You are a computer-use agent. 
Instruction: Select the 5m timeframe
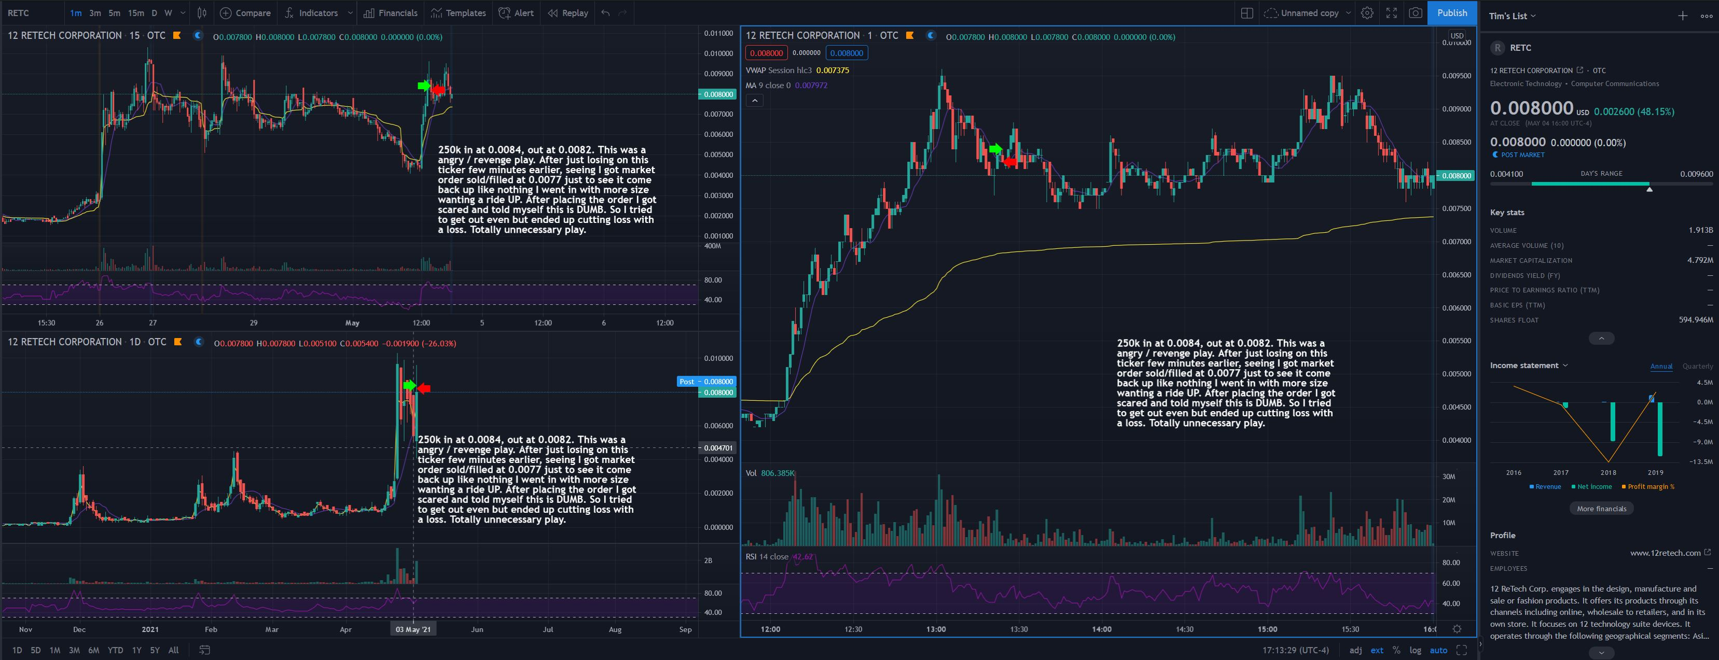tap(114, 12)
